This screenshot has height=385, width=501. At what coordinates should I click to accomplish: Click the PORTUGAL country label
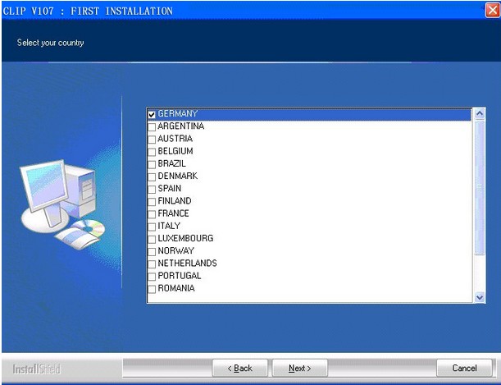click(180, 276)
